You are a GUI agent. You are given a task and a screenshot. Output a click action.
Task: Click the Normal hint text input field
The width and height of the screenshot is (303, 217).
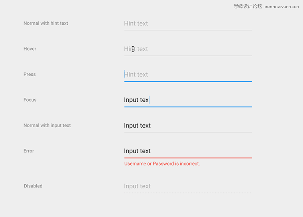(x=188, y=24)
